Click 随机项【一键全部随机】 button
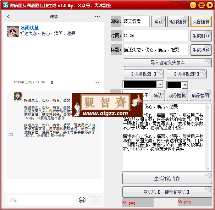The height and width of the screenshot is (210, 215). point(167,192)
